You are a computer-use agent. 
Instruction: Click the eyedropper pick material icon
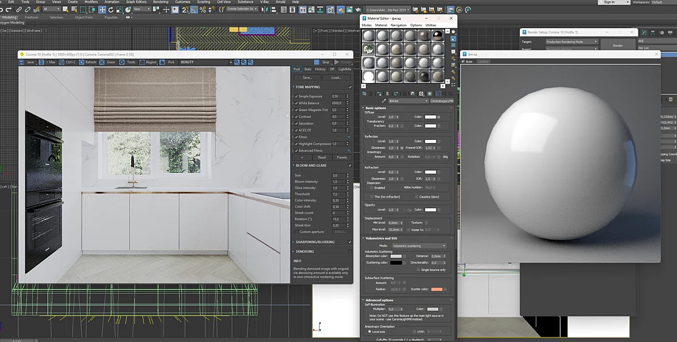point(384,101)
